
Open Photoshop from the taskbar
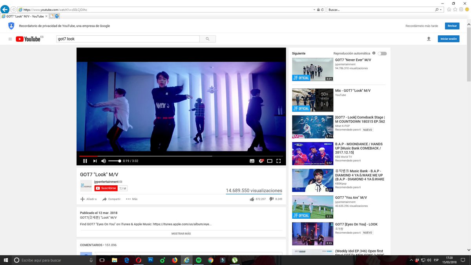[150, 260]
